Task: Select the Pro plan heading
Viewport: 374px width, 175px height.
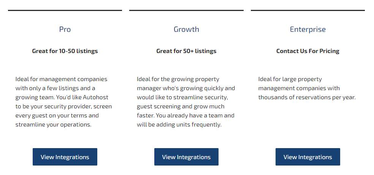Action: (65, 29)
